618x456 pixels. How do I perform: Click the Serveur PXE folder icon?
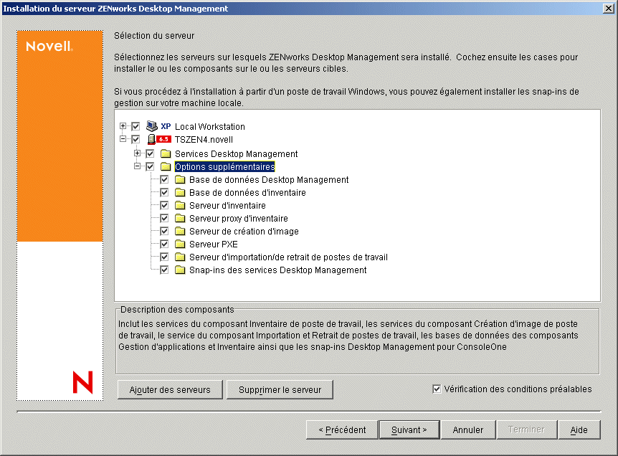click(x=181, y=244)
